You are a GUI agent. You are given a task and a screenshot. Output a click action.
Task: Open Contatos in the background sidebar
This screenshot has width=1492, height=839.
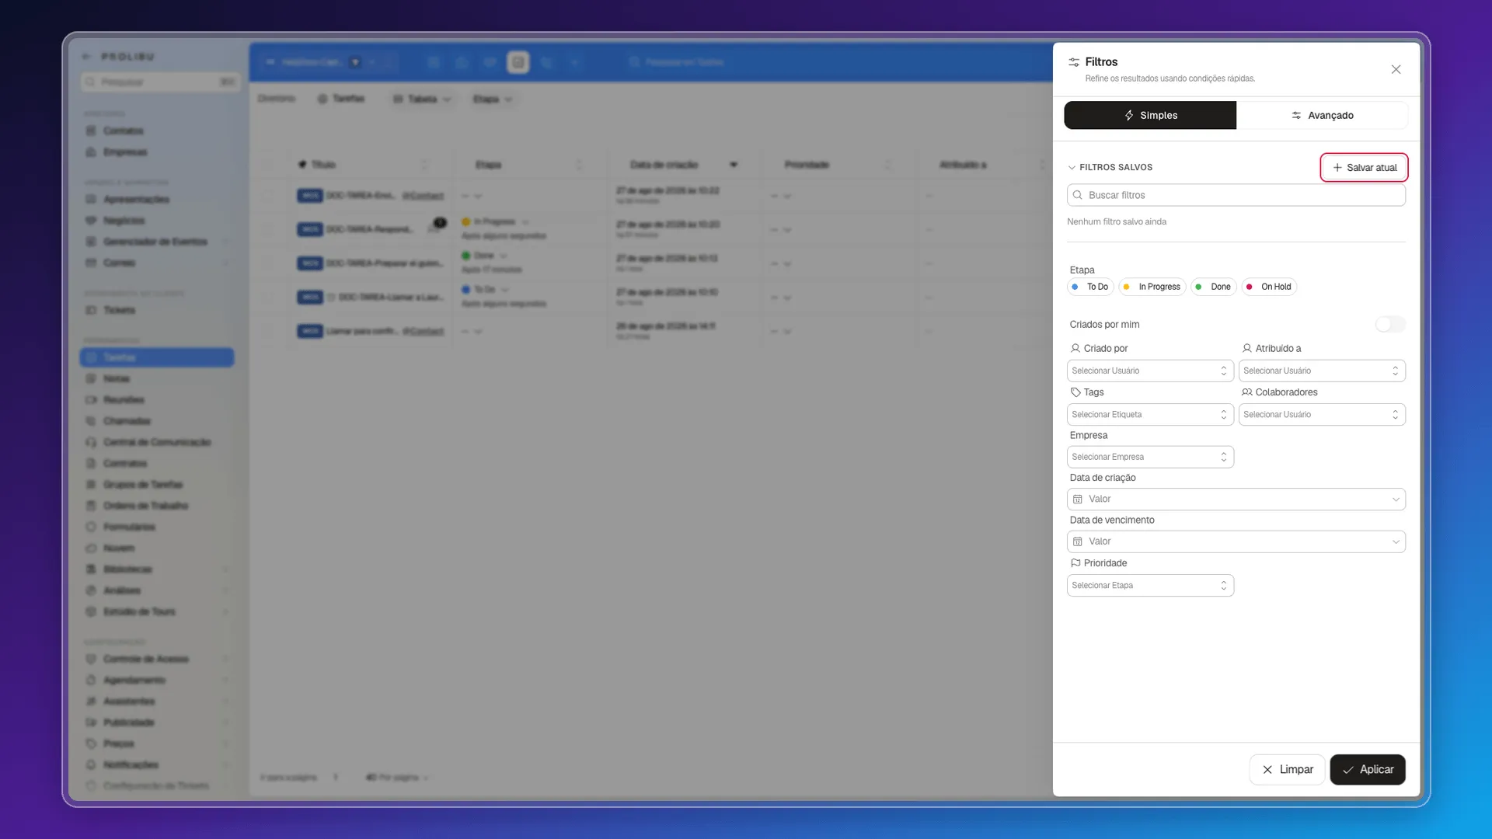click(157, 131)
